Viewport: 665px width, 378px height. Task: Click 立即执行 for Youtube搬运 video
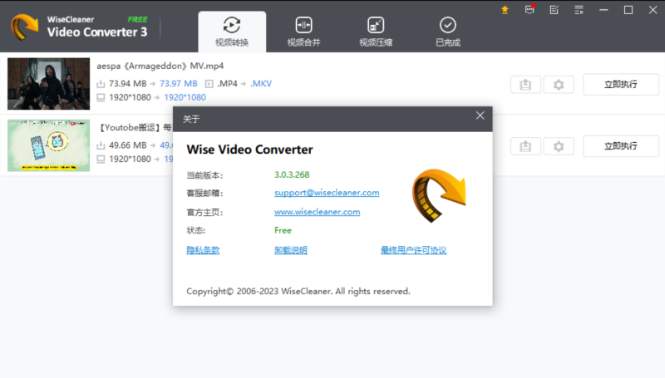tap(621, 145)
